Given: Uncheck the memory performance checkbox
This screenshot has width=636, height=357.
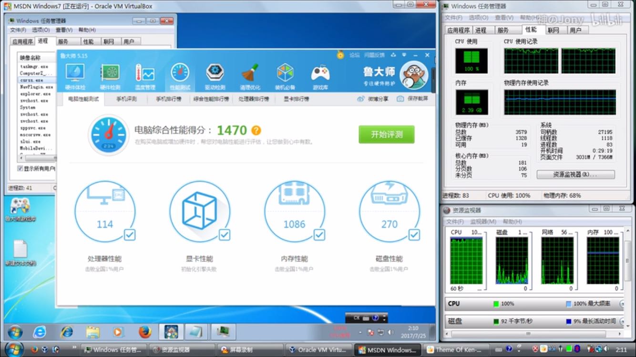Looking at the screenshot, I should (319, 235).
